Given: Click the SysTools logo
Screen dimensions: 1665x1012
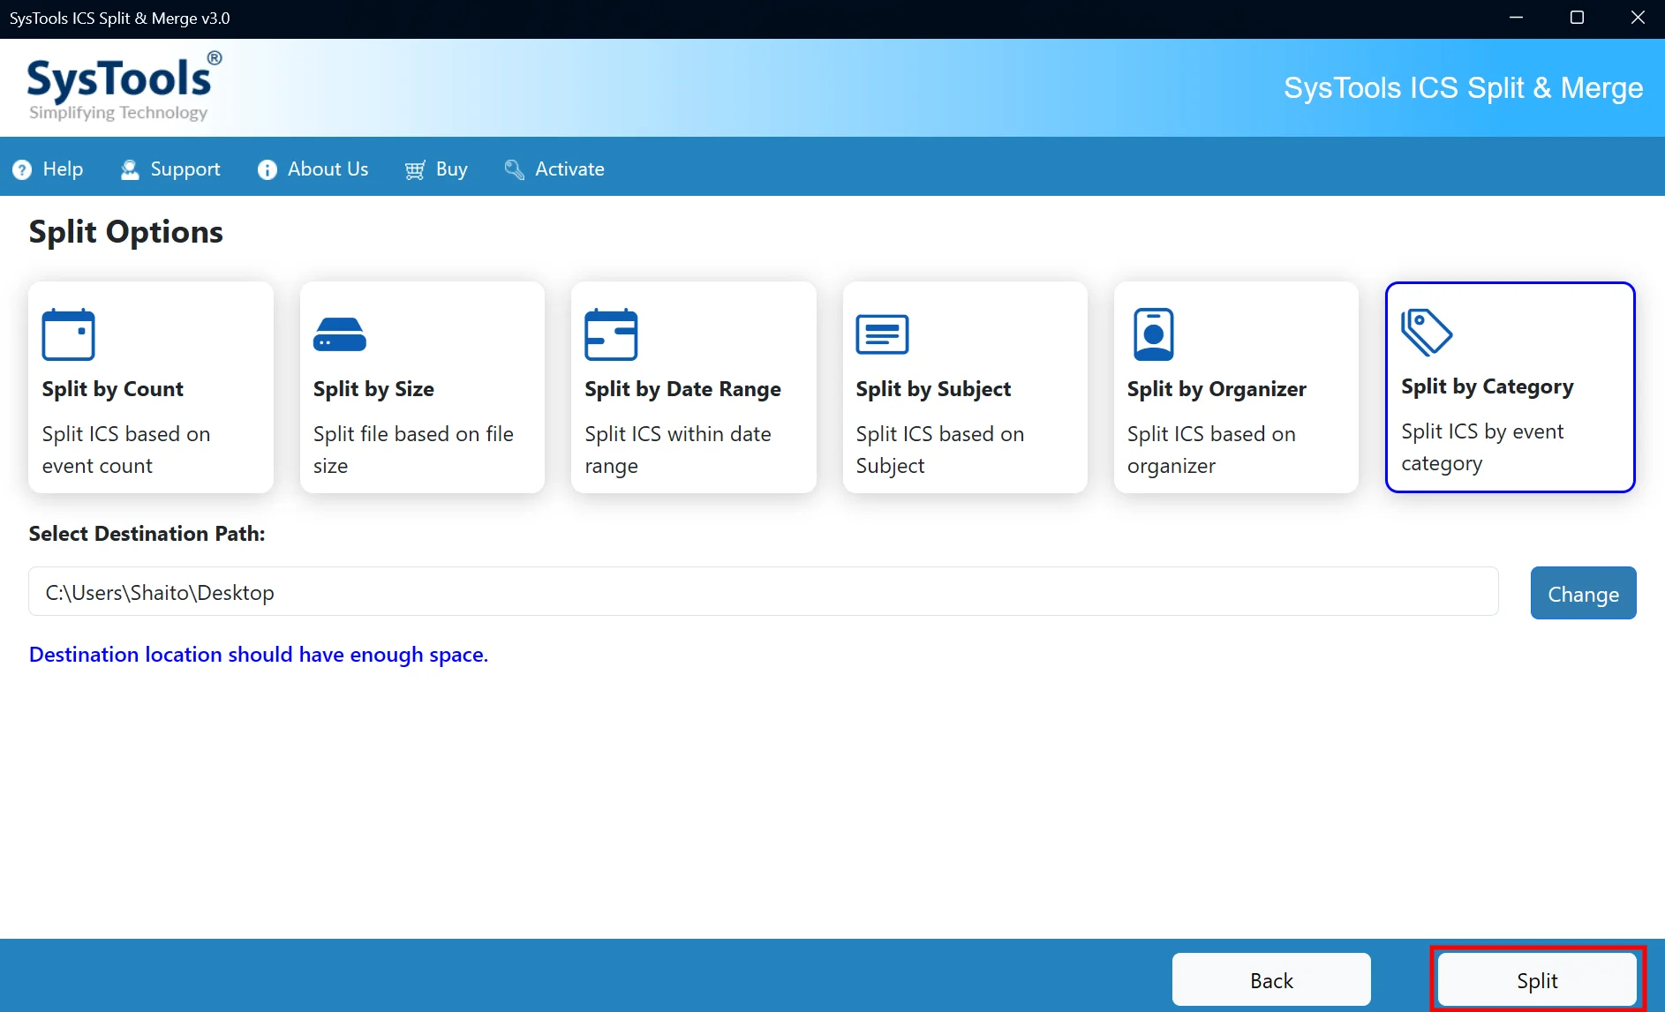Looking at the screenshot, I should tap(124, 86).
